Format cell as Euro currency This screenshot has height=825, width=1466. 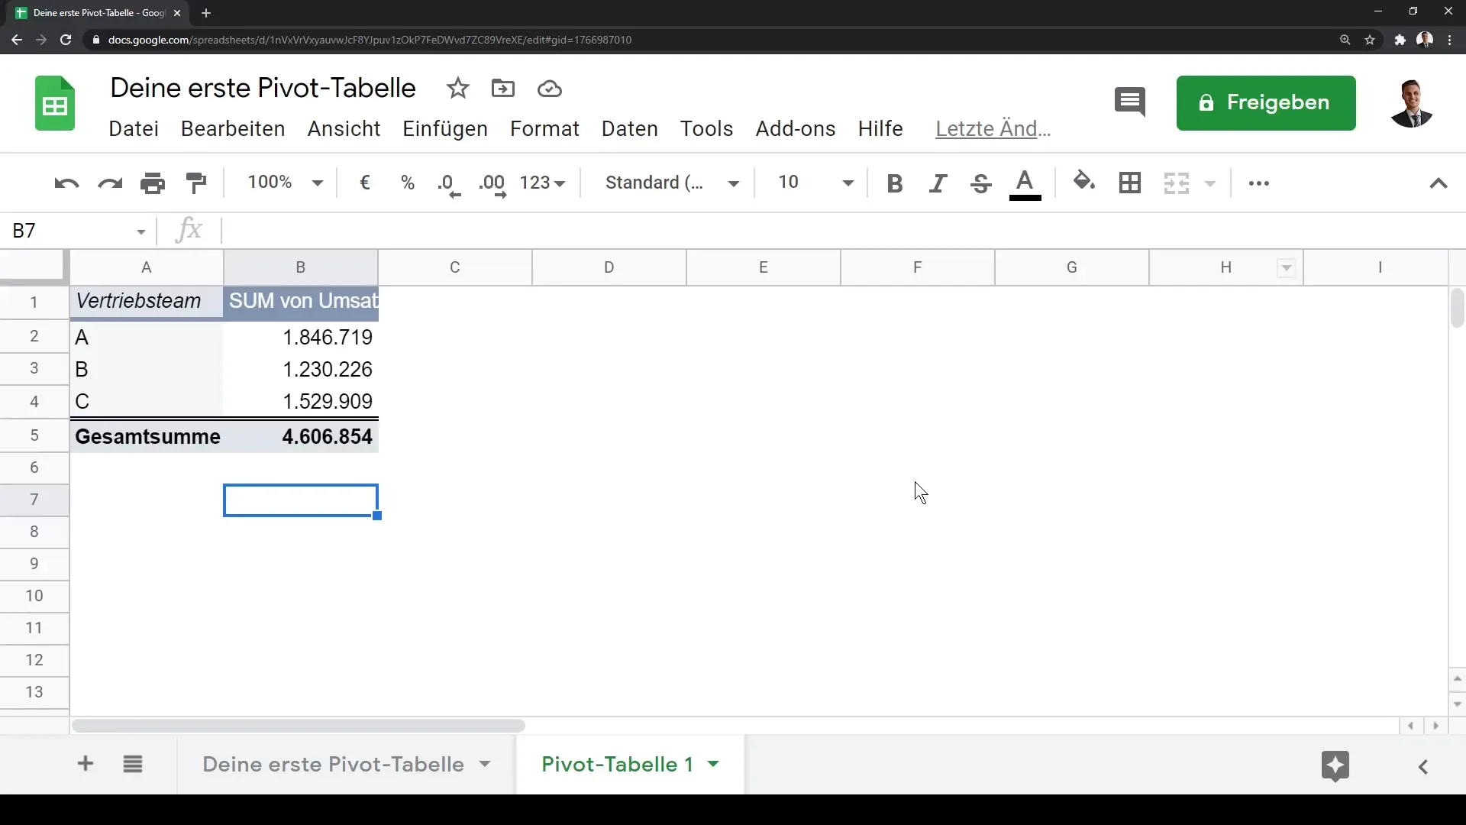tap(365, 183)
